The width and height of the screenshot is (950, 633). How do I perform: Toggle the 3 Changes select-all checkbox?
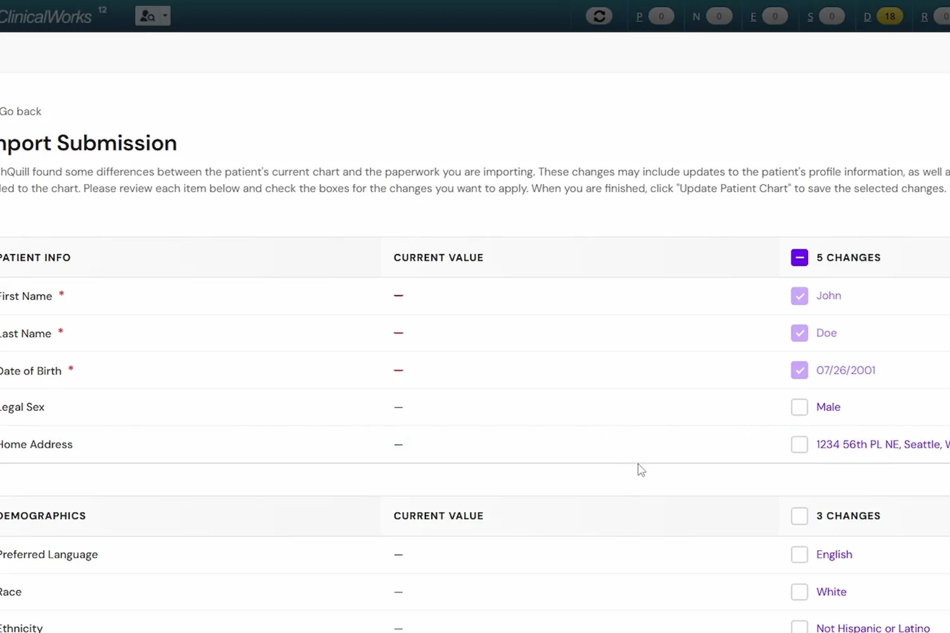(799, 516)
